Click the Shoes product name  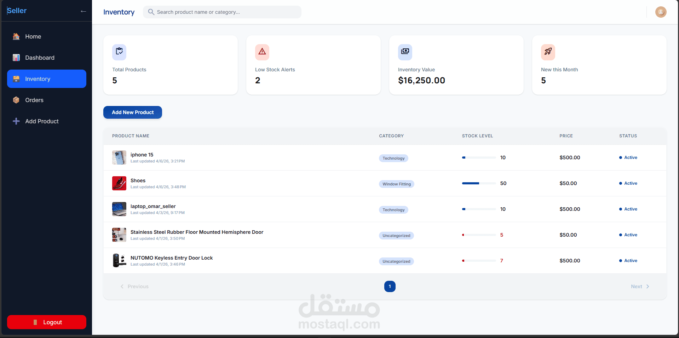point(138,180)
